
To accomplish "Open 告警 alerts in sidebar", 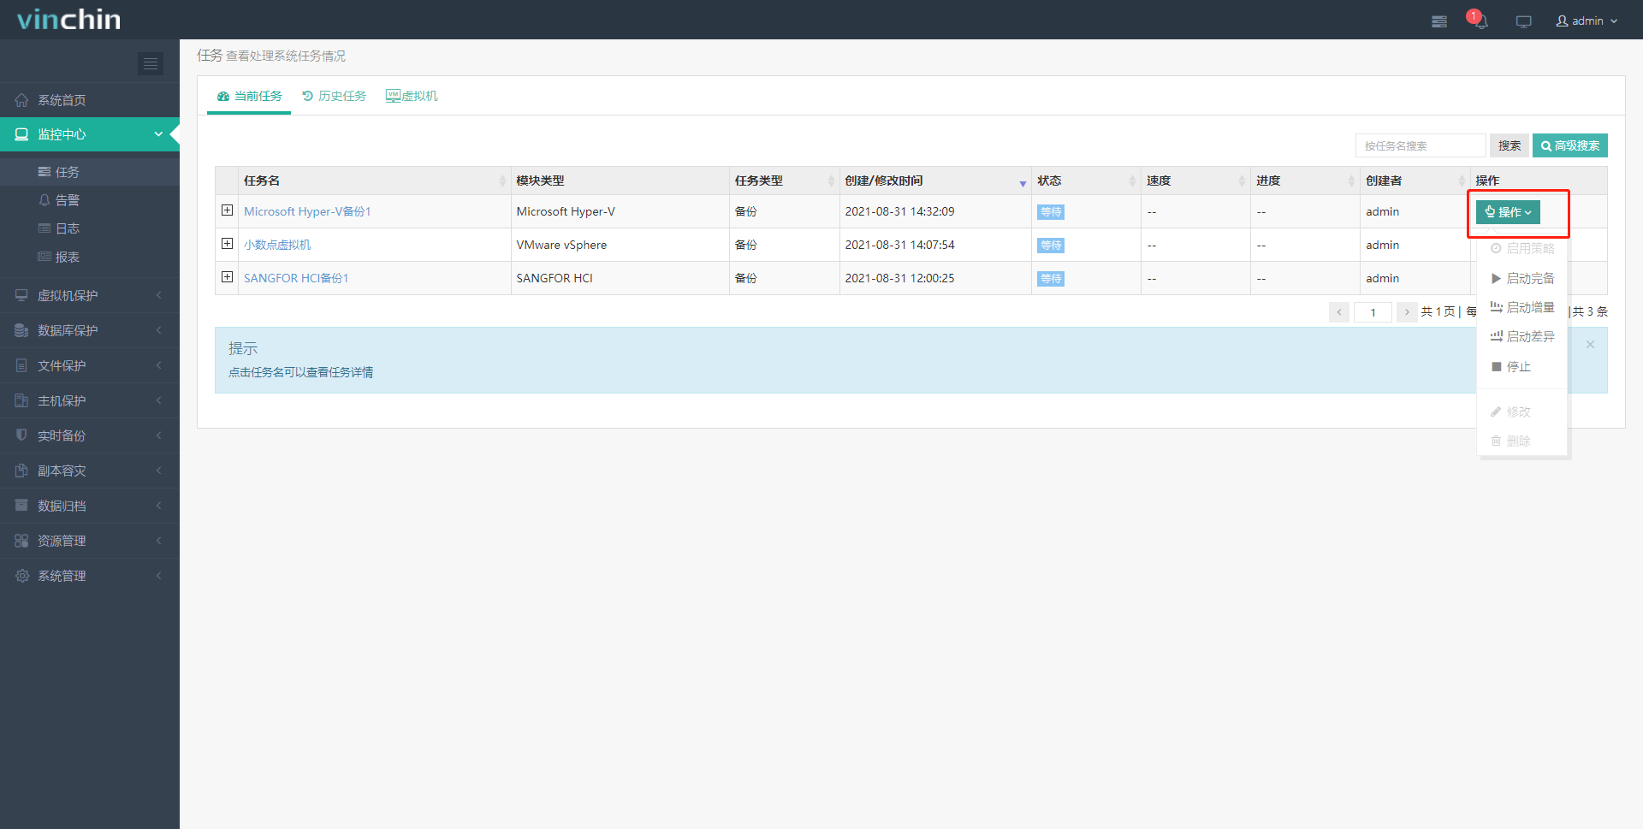I will coord(67,200).
